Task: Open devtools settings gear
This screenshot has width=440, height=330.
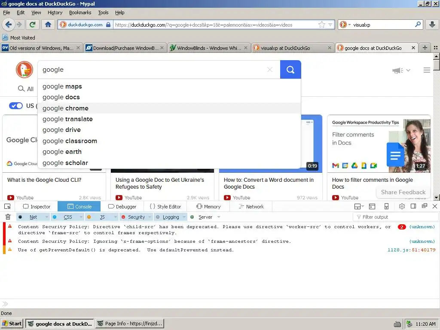Action: (x=402, y=207)
